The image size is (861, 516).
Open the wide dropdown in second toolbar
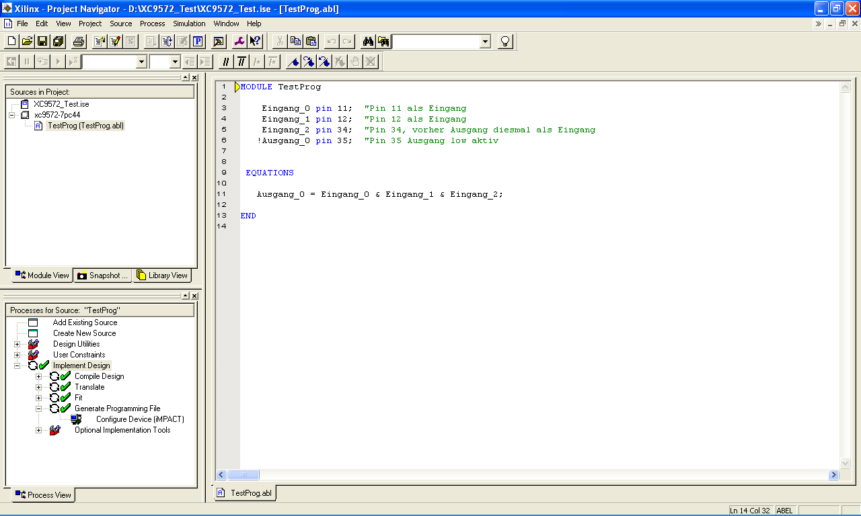point(141,62)
